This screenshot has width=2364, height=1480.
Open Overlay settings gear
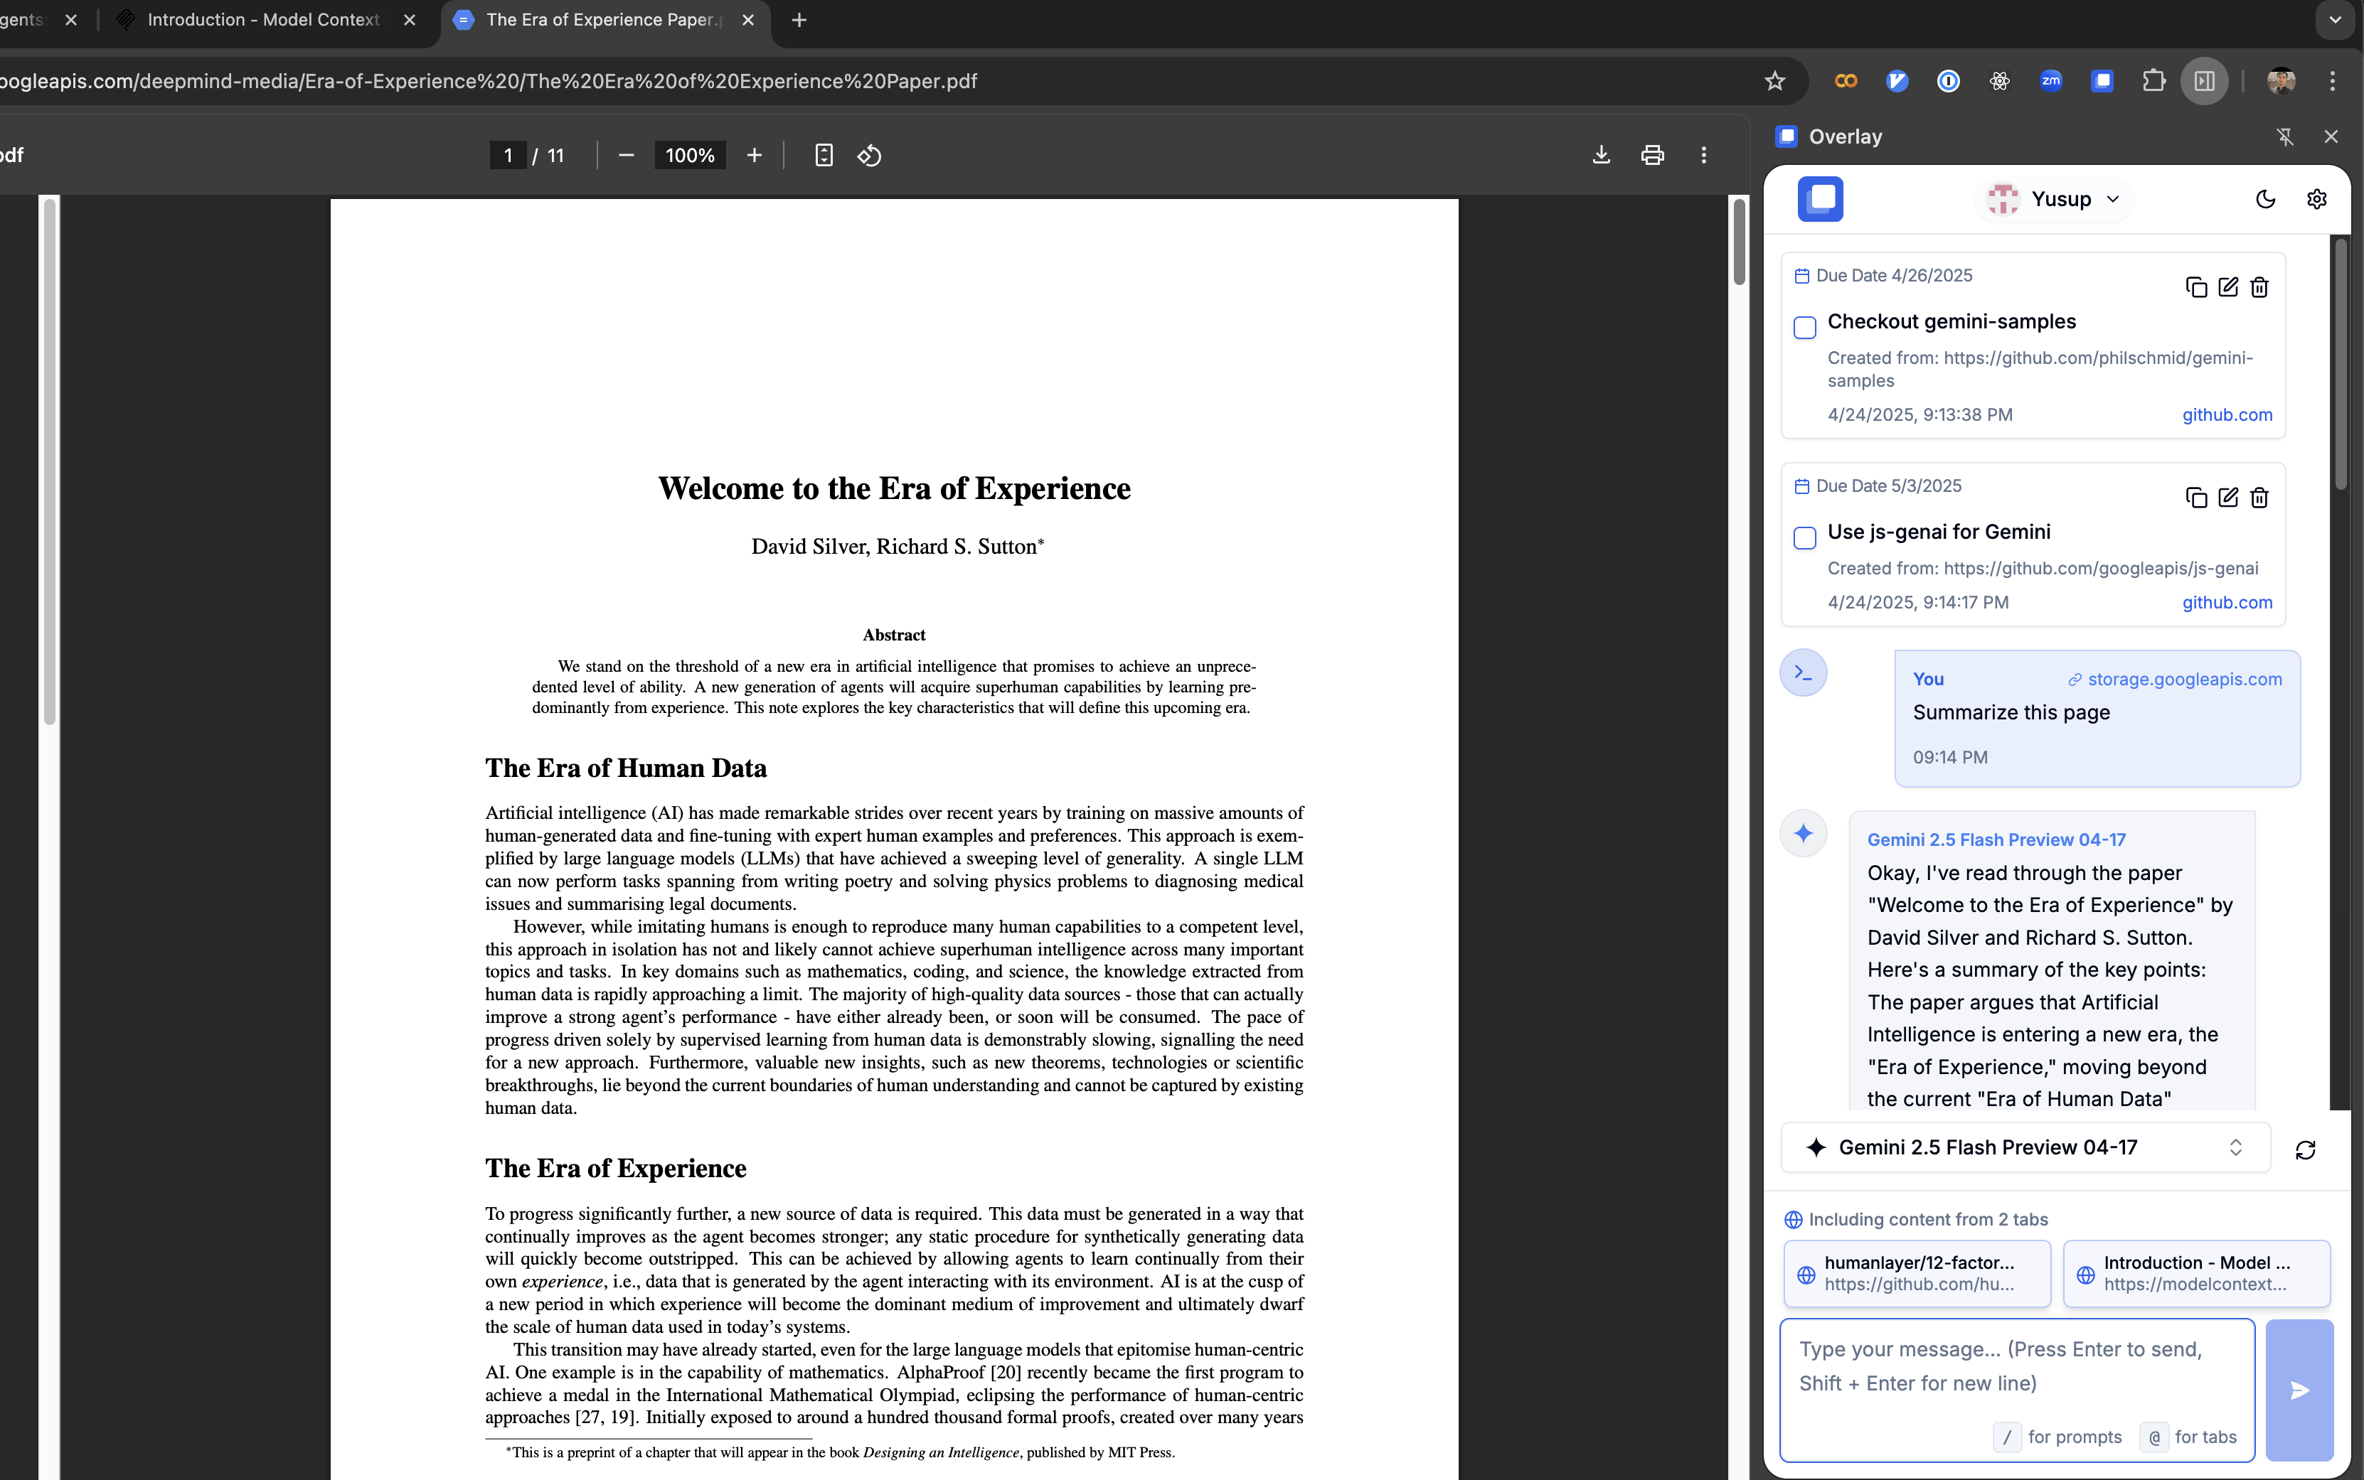(2316, 199)
